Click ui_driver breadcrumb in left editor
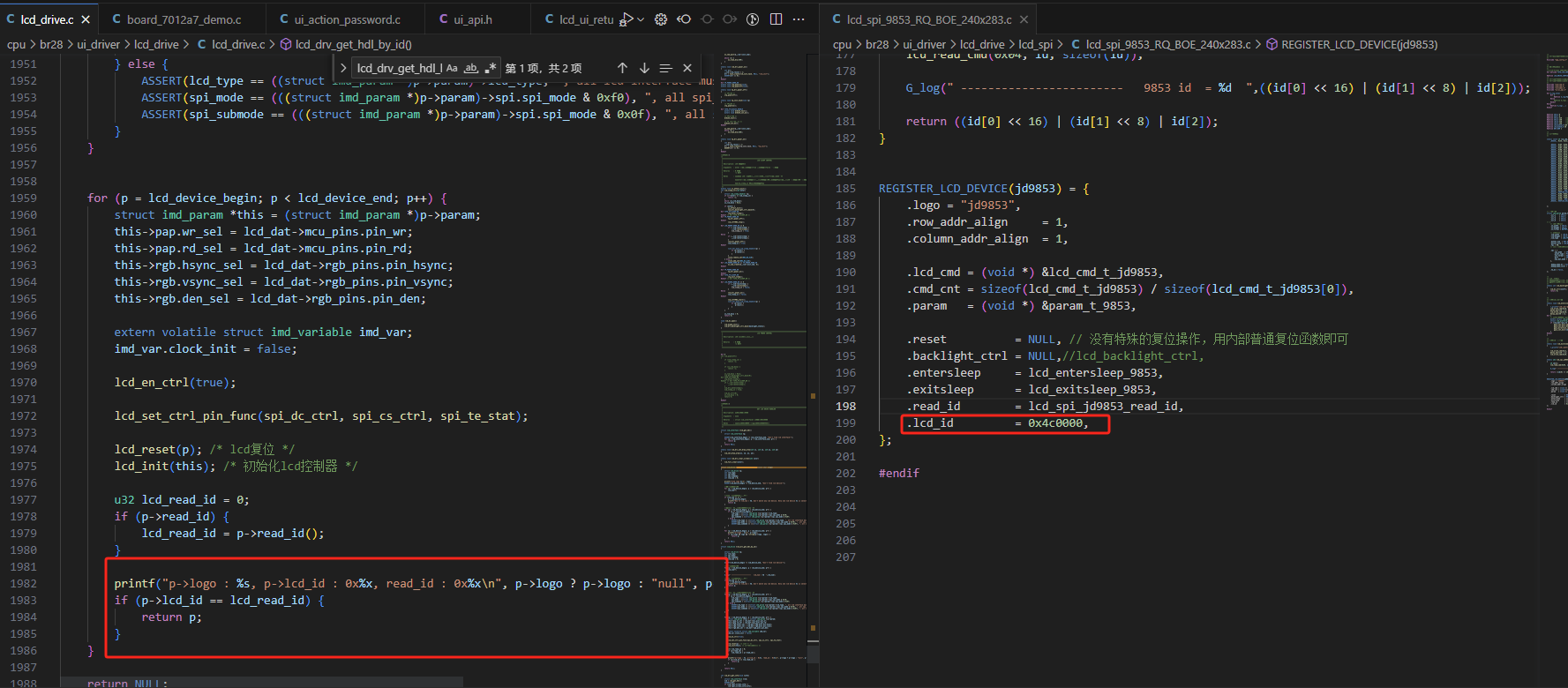This screenshot has width=1568, height=688. [x=99, y=44]
